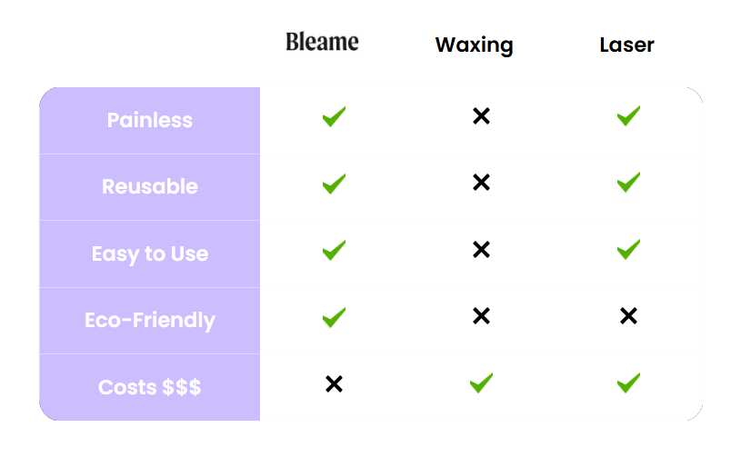Screen dimensions: 751x457
Task: Click the Laser Reusable green checkmark
Action: [x=627, y=183]
